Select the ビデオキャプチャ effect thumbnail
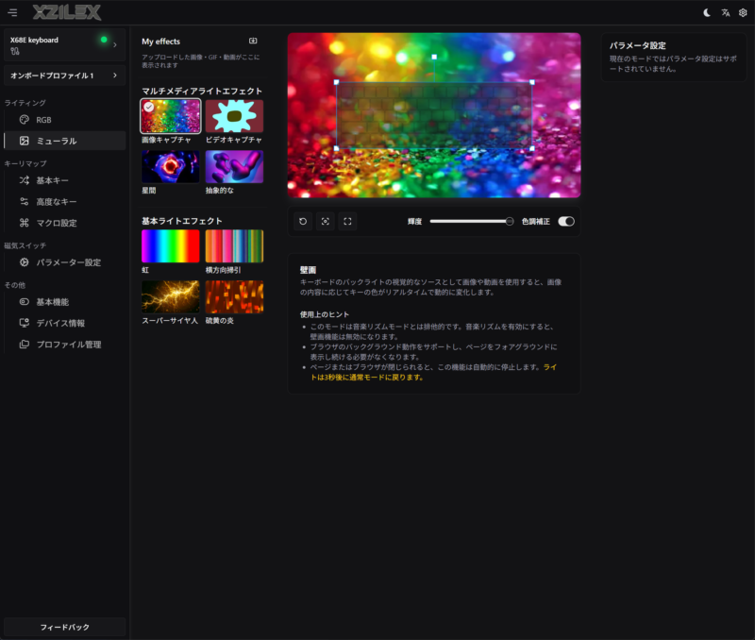Viewport: 755px width, 640px height. click(234, 116)
